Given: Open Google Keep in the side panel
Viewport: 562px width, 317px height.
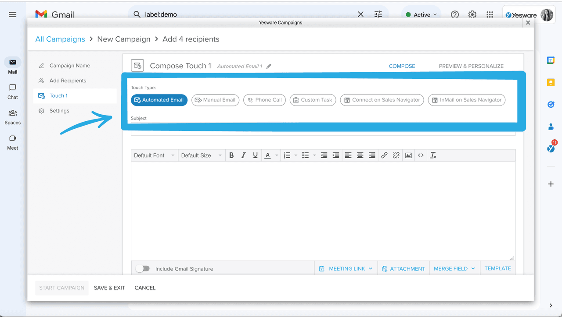Looking at the screenshot, I should coord(551,82).
